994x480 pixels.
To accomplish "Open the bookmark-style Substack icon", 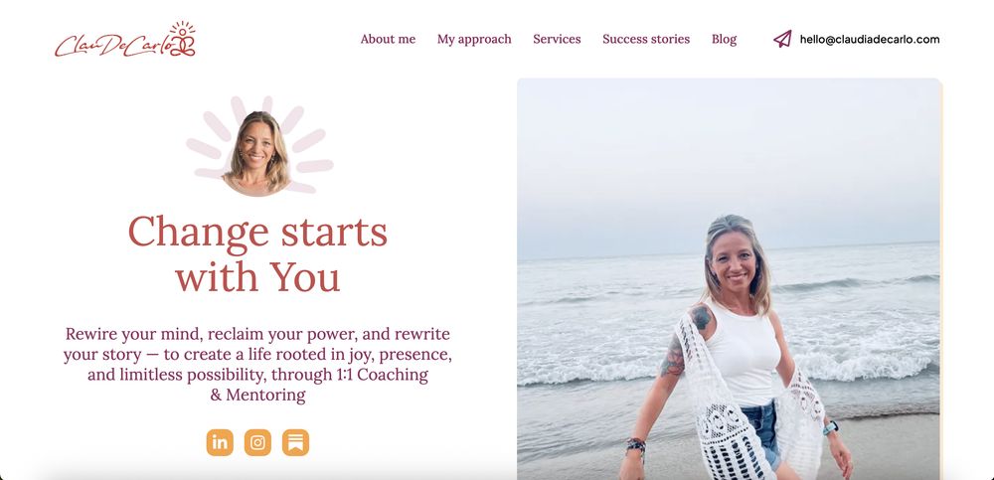I will pyautogui.click(x=295, y=442).
